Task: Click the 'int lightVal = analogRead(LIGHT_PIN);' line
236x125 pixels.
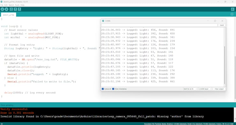Action: (x=34, y=34)
